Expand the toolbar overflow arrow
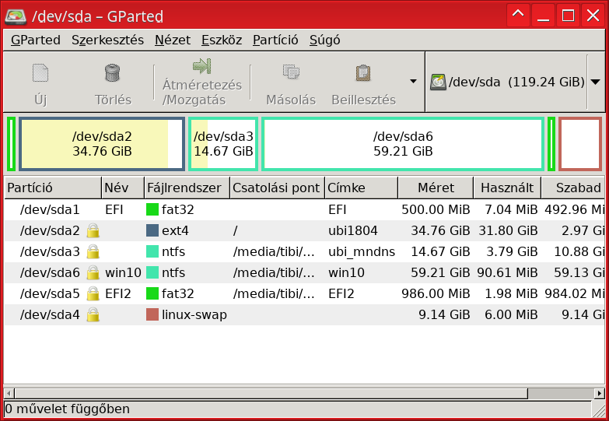This screenshot has height=421, width=609. click(x=413, y=81)
